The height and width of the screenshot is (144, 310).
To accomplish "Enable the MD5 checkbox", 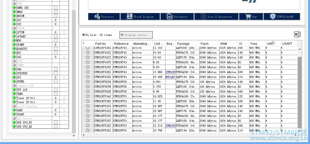I will tap(56, 40).
